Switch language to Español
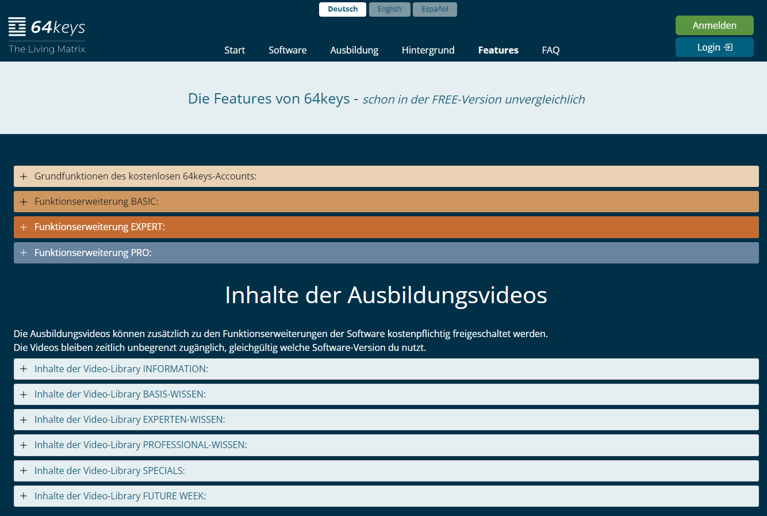767x516 pixels. tap(435, 9)
